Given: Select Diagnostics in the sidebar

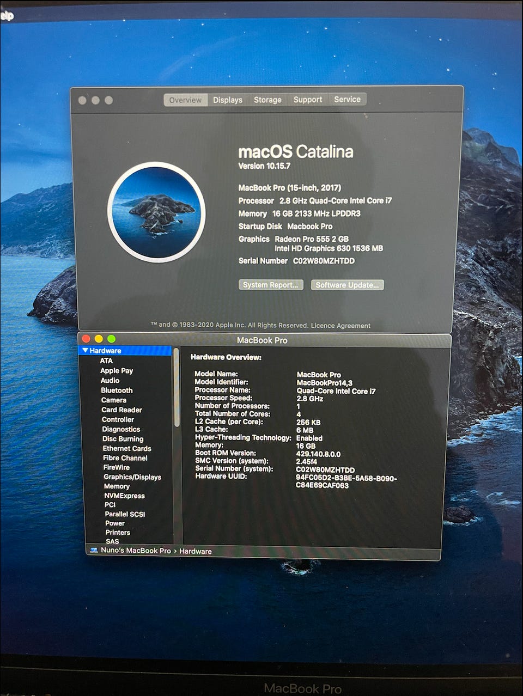Looking at the screenshot, I should coord(121,429).
